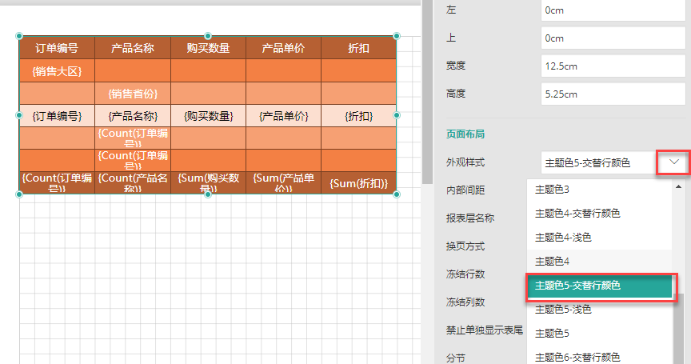Image resolution: width=691 pixels, height=364 pixels.
Task: Select header cell 折扣
Action: click(x=358, y=47)
